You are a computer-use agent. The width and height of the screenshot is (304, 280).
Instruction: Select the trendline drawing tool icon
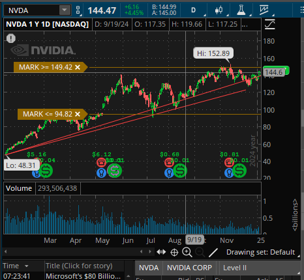click(213, 253)
